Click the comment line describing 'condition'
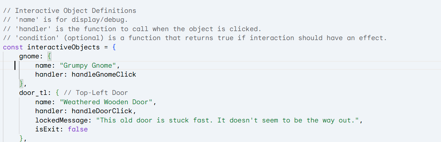This screenshot has width=441, height=142. point(195,38)
